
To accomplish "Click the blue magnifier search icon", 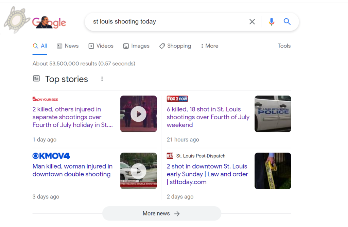I will (x=287, y=21).
